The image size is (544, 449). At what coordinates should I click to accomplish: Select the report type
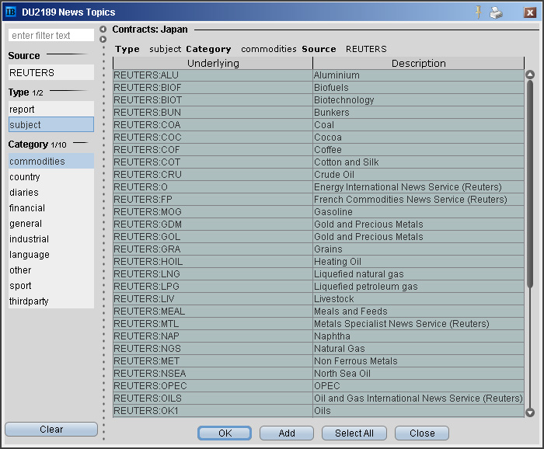51,110
